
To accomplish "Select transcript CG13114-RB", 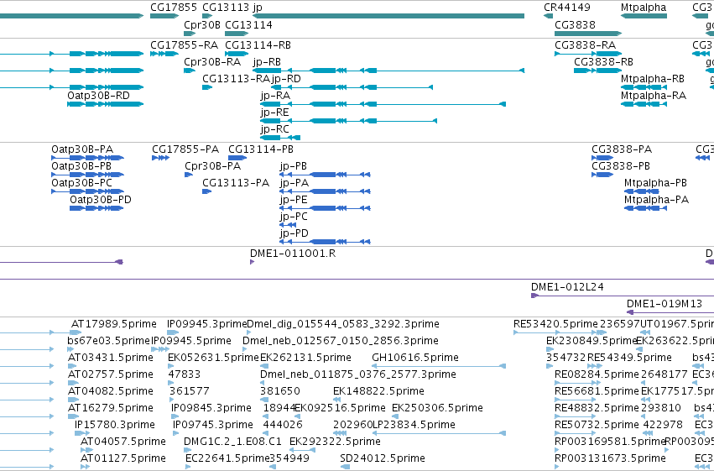I will tap(237, 54).
